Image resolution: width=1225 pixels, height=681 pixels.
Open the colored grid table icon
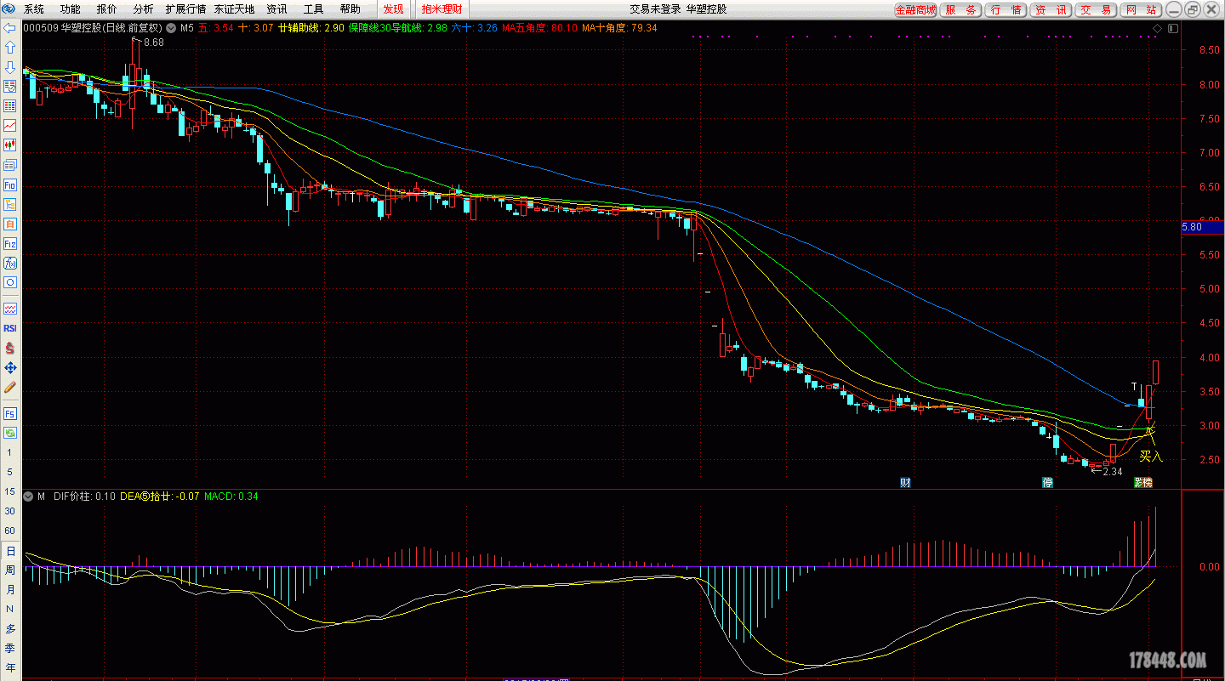pyautogui.click(x=10, y=106)
